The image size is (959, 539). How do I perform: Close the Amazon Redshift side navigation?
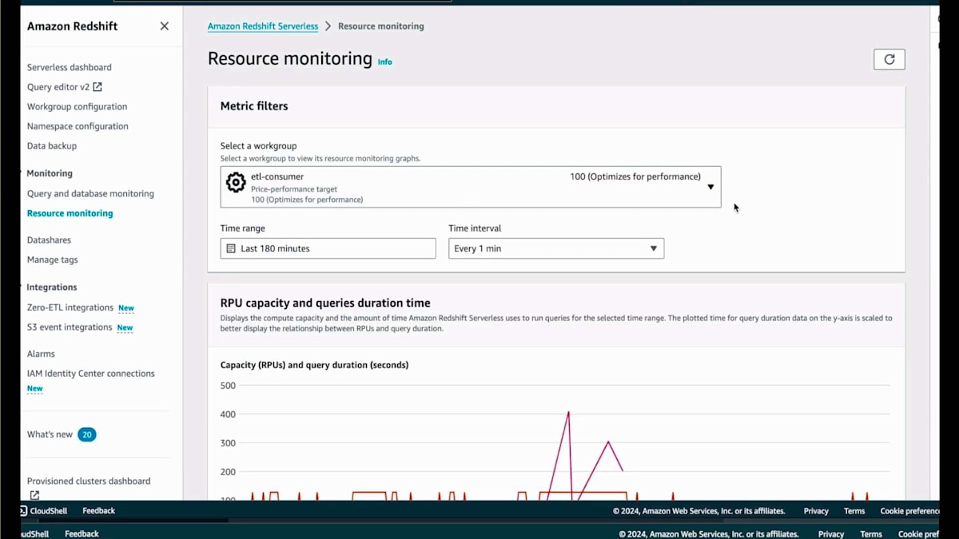[164, 26]
